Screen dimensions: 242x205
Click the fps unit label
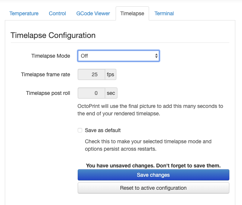[110, 74]
